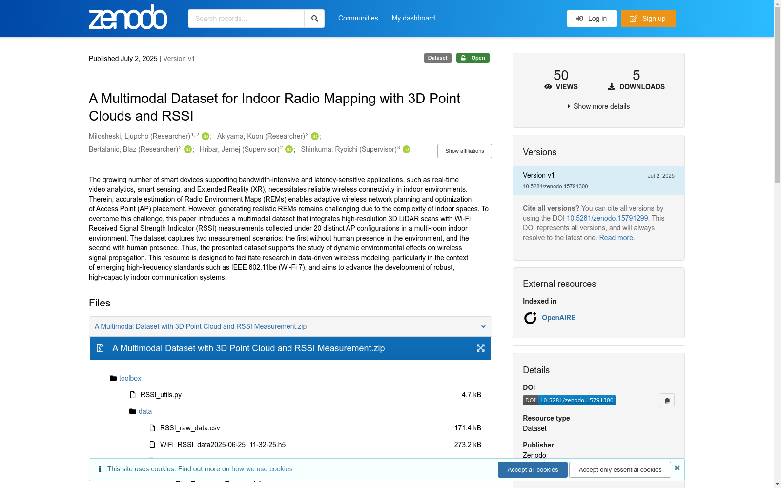Open the OpenAIRE link
Image resolution: width=781 pixels, height=488 pixels.
[558, 318]
